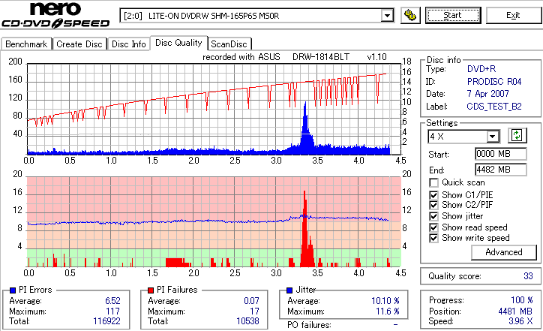The width and height of the screenshot is (543, 331).
Task: Open the ScanDisc tab
Action: point(229,44)
